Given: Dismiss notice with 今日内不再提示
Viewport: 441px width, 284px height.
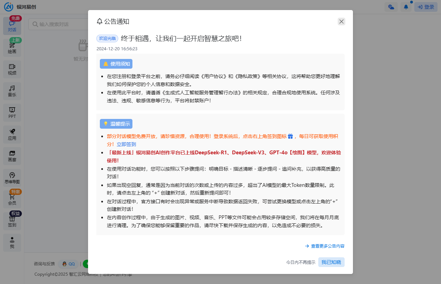Looking at the screenshot, I should pyautogui.click(x=301, y=262).
